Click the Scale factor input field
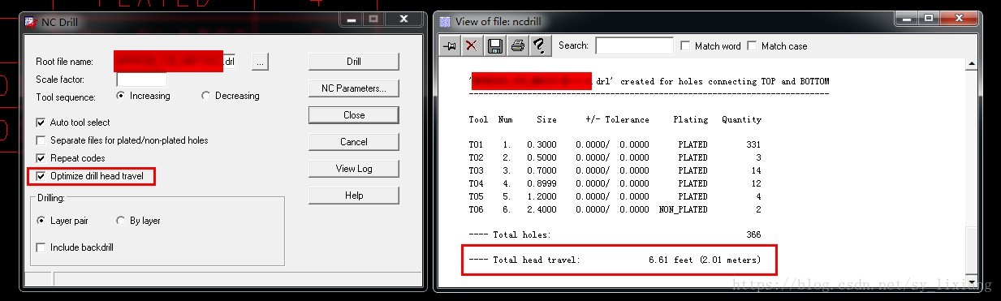The width and height of the screenshot is (1001, 301). [142, 80]
